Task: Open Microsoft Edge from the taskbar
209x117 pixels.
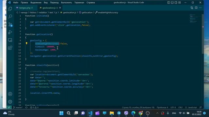Action: (133, 113)
